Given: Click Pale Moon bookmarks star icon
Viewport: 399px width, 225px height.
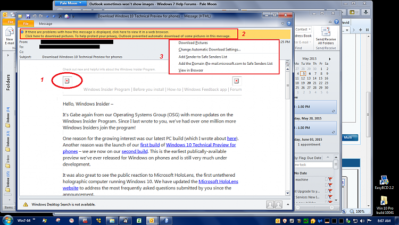Looking at the screenshot, I should coord(354,12).
